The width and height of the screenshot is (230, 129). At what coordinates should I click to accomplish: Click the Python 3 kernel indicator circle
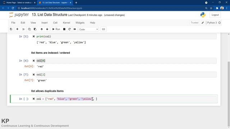pyautogui.click(x=220, y=23)
